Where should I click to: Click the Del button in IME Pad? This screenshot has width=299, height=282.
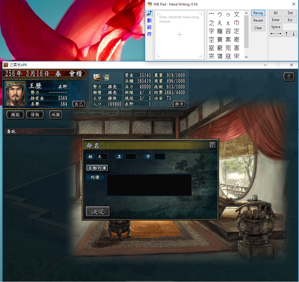coord(290,13)
